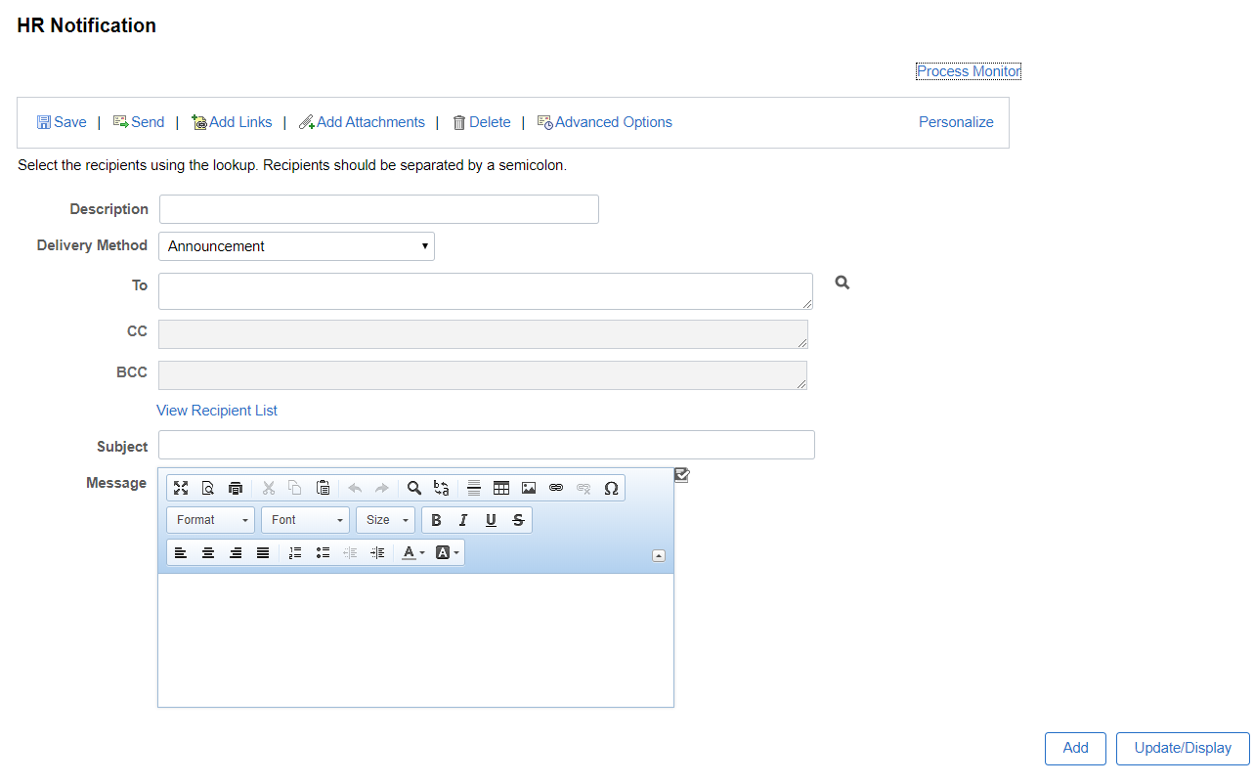Click the Paste clipboard icon
1254x784 pixels.
pyautogui.click(x=323, y=488)
